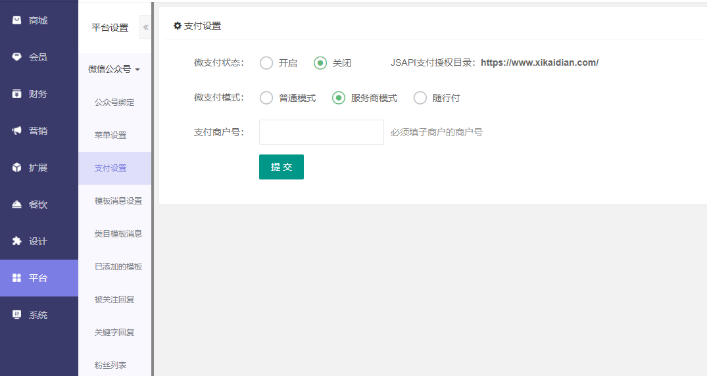This screenshot has height=376, width=707.
Task: Go to 财务 section label
Action: [38, 94]
